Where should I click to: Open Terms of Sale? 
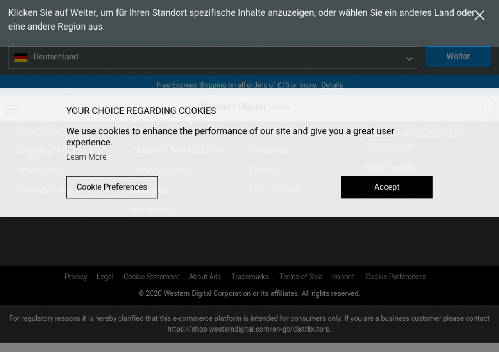click(301, 277)
